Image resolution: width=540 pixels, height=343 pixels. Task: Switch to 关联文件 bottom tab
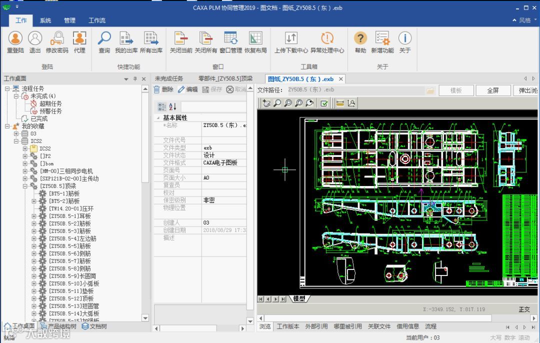(379, 326)
